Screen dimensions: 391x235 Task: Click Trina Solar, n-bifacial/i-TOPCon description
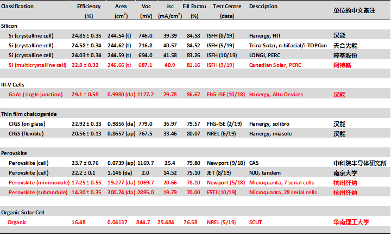[288, 46]
